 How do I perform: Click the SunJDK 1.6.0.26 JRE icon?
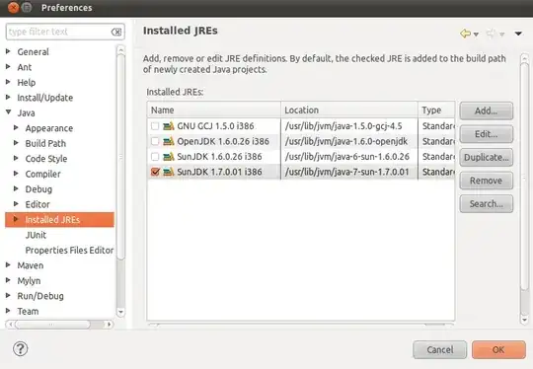coord(169,157)
